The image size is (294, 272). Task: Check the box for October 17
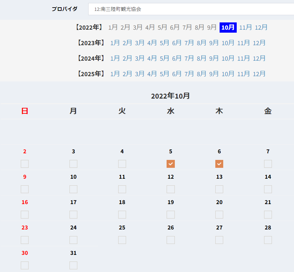[x=73, y=215]
